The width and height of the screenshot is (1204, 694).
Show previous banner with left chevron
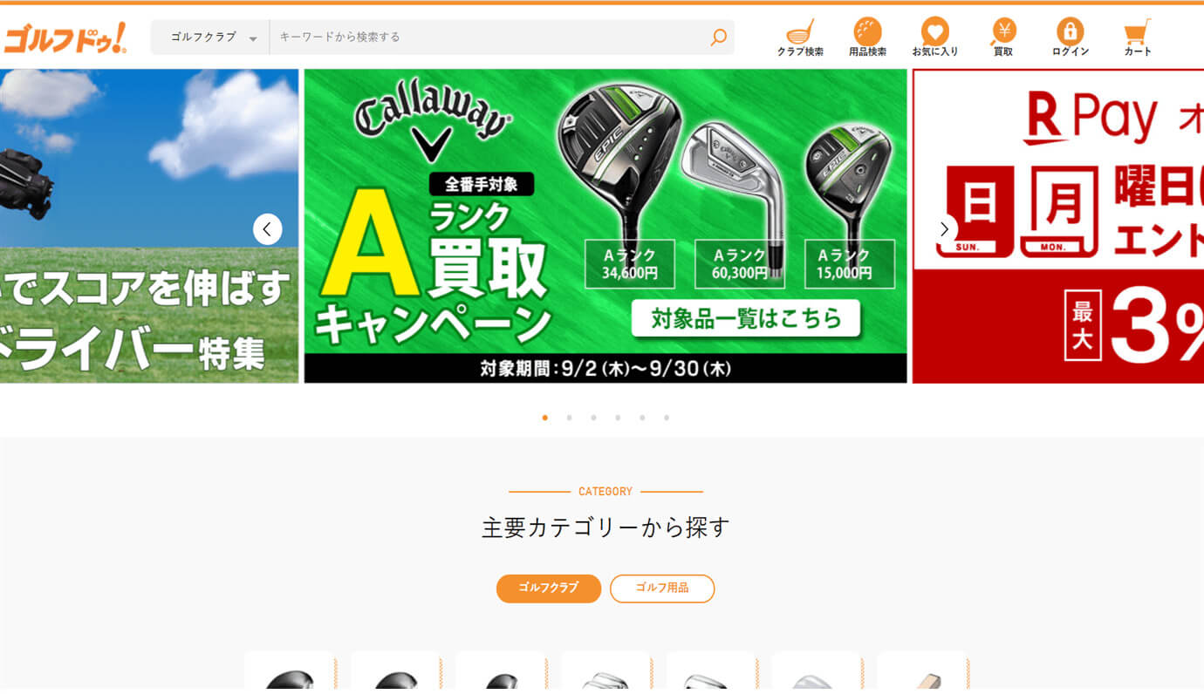coord(268,229)
